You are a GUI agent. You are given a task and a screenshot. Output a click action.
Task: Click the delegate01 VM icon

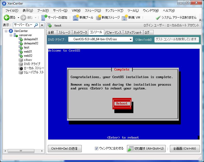pos(21,39)
